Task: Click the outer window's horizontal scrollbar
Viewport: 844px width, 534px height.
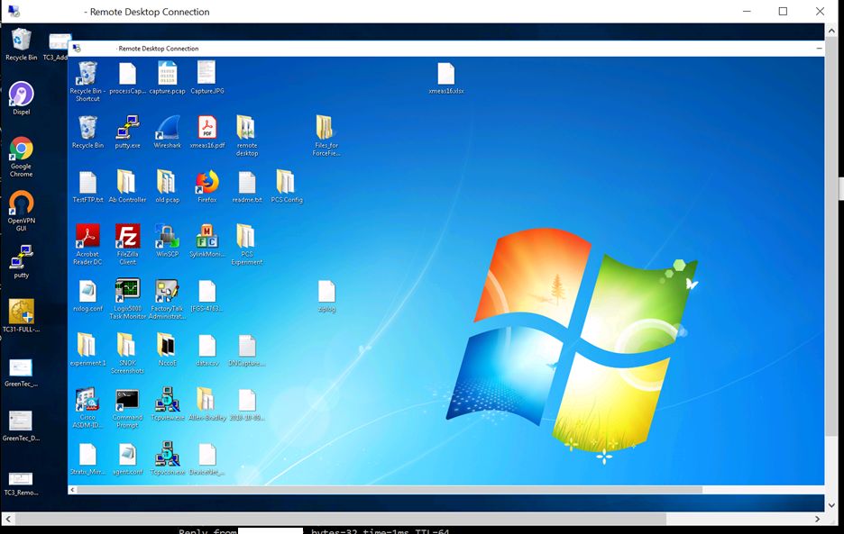Action: [x=340, y=519]
